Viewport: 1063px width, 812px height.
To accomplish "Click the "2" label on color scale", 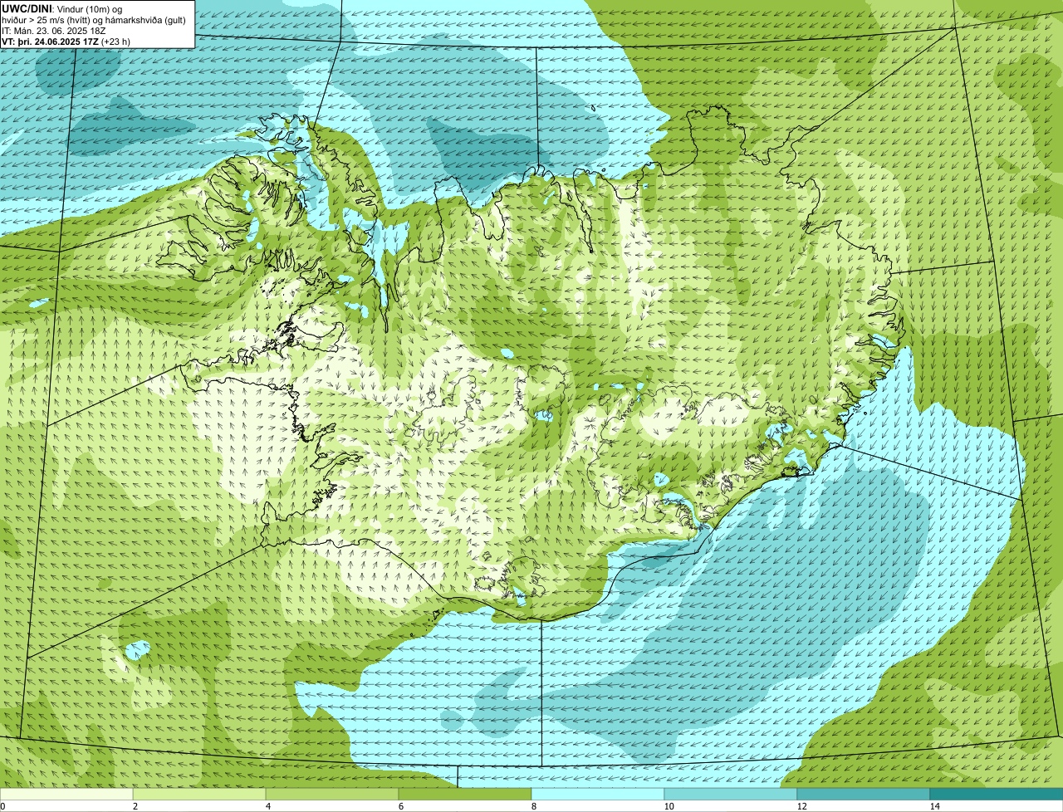I will pos(135,806).
